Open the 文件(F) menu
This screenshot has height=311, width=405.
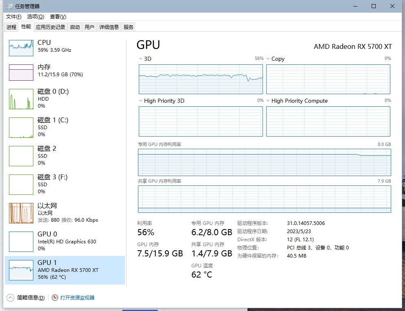click(13, 17)
